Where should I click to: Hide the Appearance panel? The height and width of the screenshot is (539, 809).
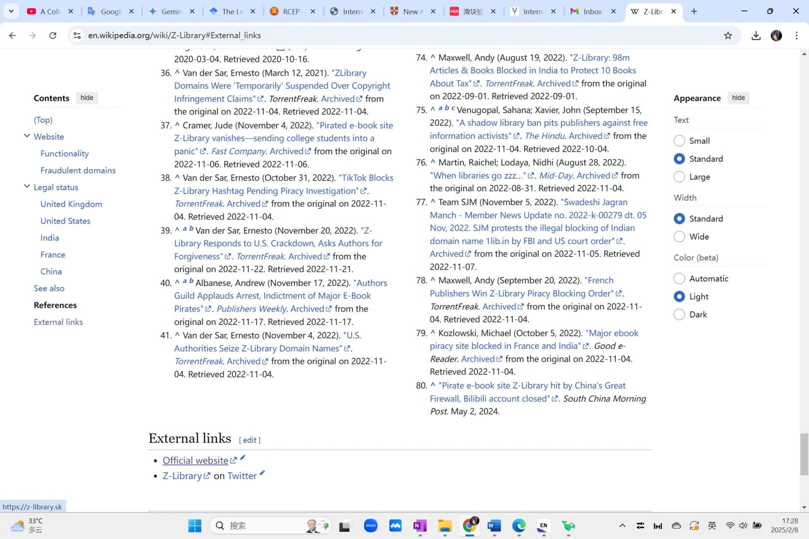pos(739,98)
